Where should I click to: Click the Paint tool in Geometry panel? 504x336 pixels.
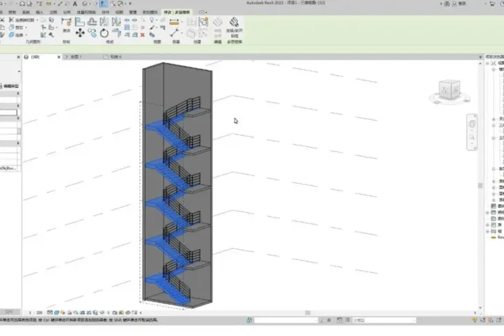point(51,27)
